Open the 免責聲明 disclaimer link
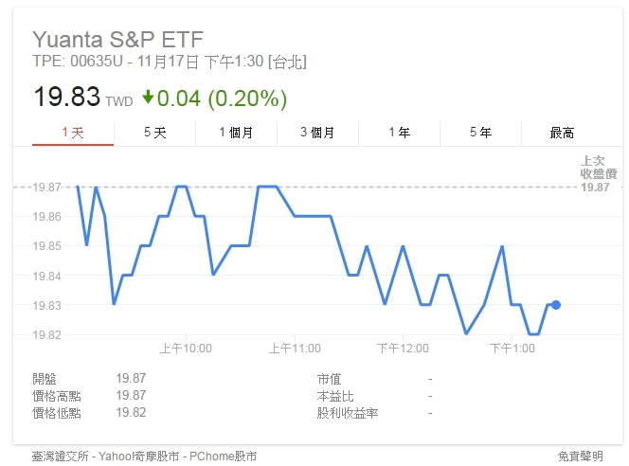629x466 pixels. (580, 456)
